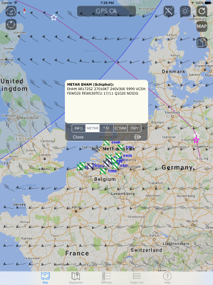Open the Help tab
The image size is (213, 285).
pos(167,278)
